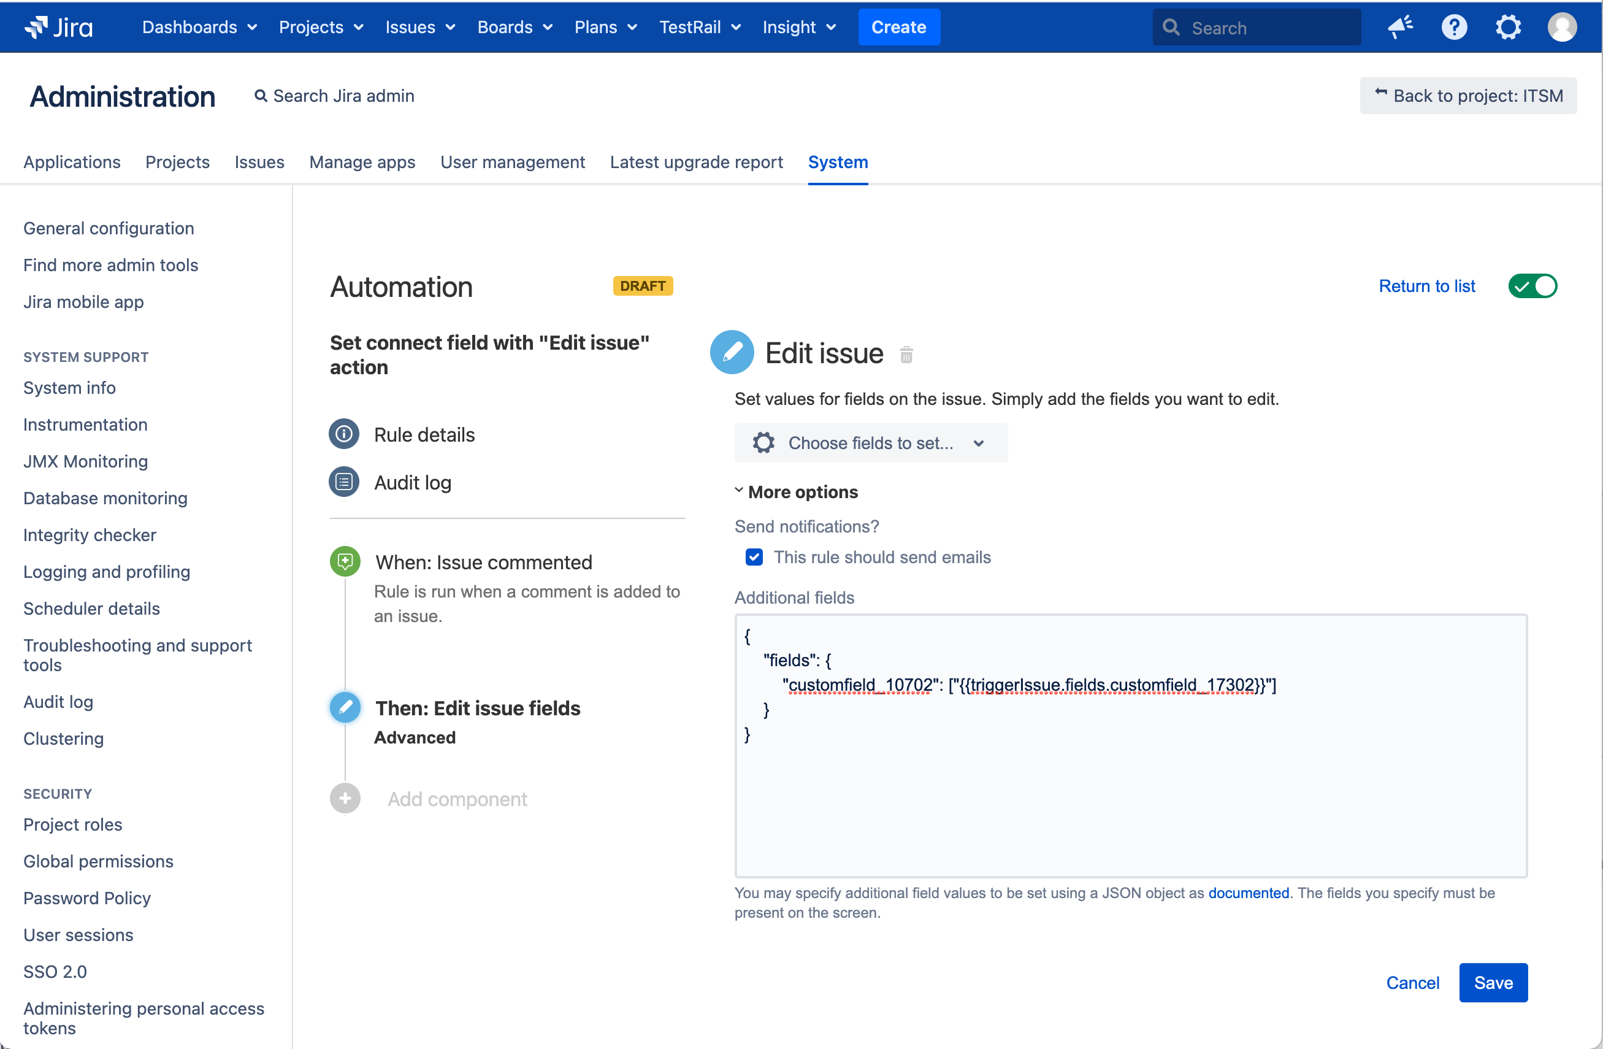The height and width of the screenshot is (1049, 1603).
Task: Click the Add component plus icon
Action: [x=345, y=798]
